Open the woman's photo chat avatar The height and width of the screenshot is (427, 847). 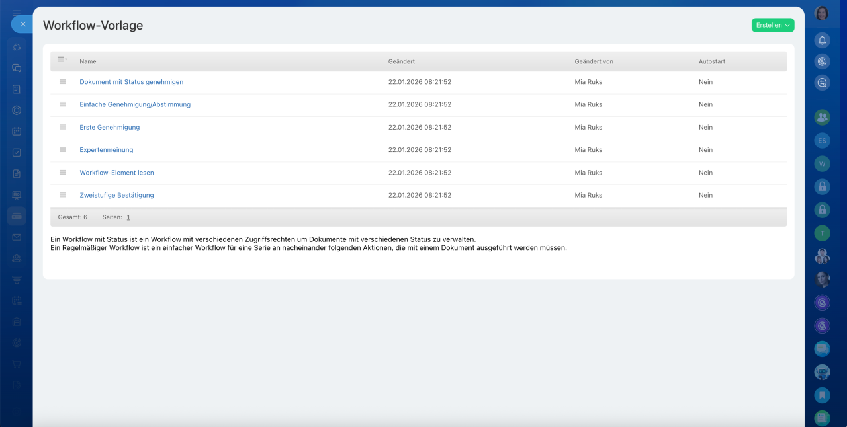pos(822,279)
